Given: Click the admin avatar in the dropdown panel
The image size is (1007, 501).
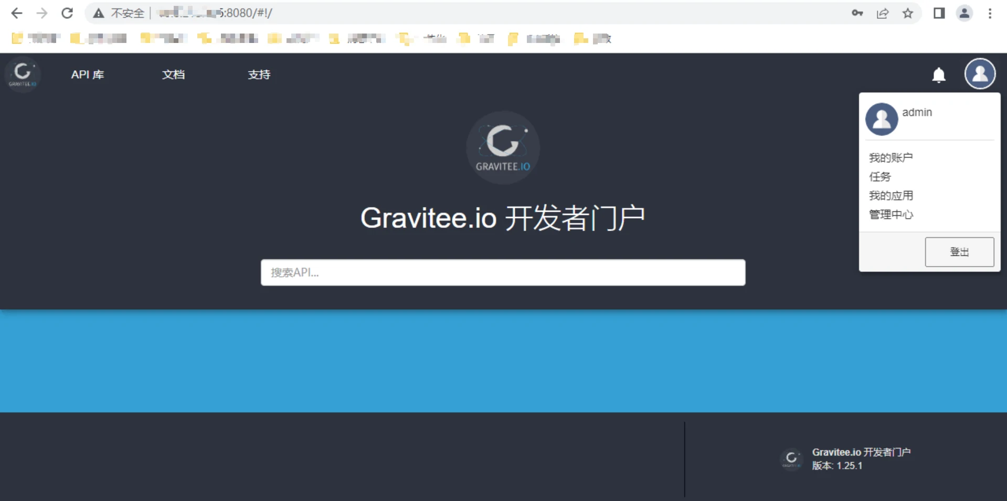Looking at the screenshot, I should pyautogui.click(x=882, y=119).
